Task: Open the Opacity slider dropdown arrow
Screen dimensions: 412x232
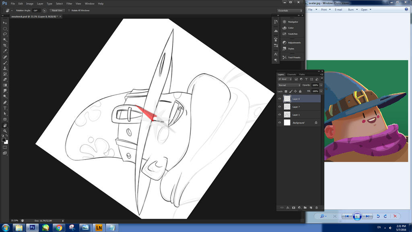Action: pyautogui.click(x=321, y=85)
